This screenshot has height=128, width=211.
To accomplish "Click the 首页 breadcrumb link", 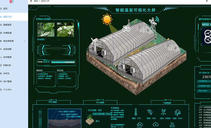I will tap(36, 1).
